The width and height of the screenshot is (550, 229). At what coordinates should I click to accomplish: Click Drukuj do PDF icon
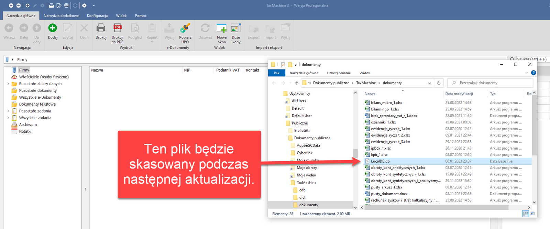[117, 29]
